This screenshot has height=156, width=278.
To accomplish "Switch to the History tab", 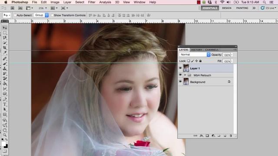I will [x=197, y=50].
